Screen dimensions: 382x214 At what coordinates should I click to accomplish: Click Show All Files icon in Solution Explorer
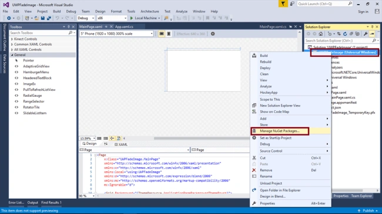coord(357,34)
